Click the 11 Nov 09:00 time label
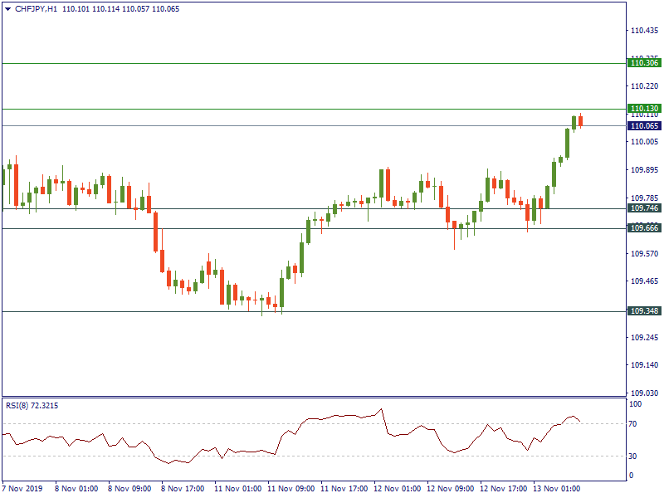This screenshot has height=498, width=664. (x=289, y=489)
